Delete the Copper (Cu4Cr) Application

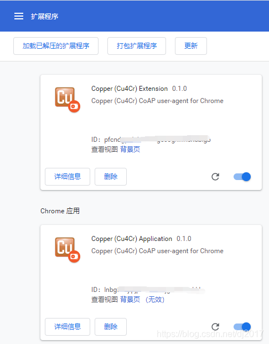tap(111, 327)
